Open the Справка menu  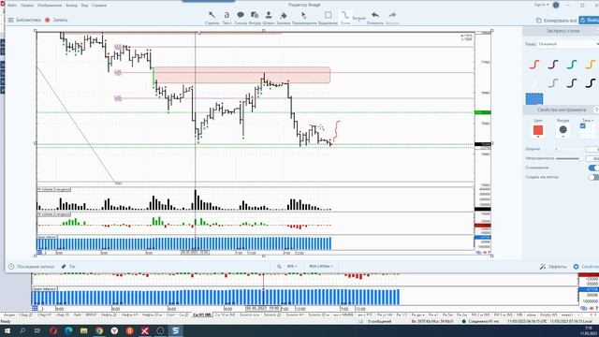coord(99,6)
